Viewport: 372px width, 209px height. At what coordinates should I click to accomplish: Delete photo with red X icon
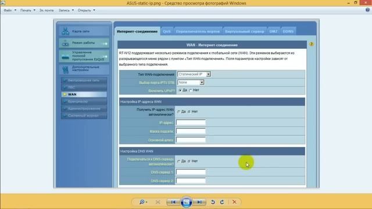[234, 202]
